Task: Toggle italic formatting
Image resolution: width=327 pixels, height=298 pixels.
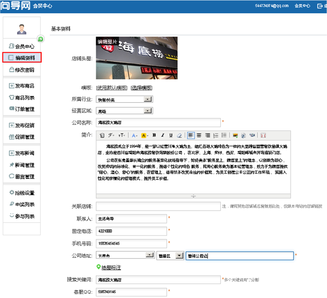Action: point(163,135)
